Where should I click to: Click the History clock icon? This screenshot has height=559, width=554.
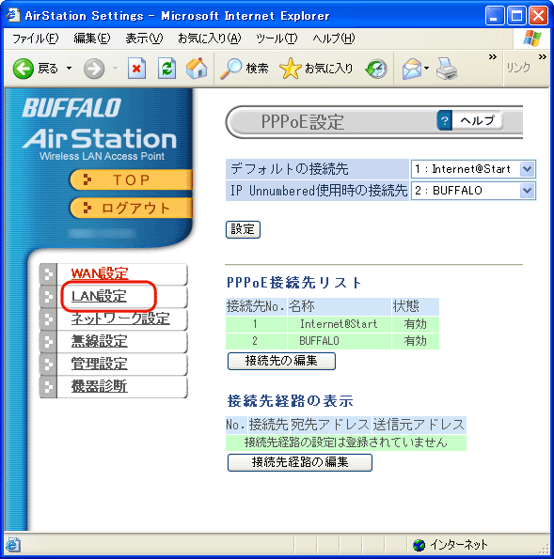click(x=376, y=69)
